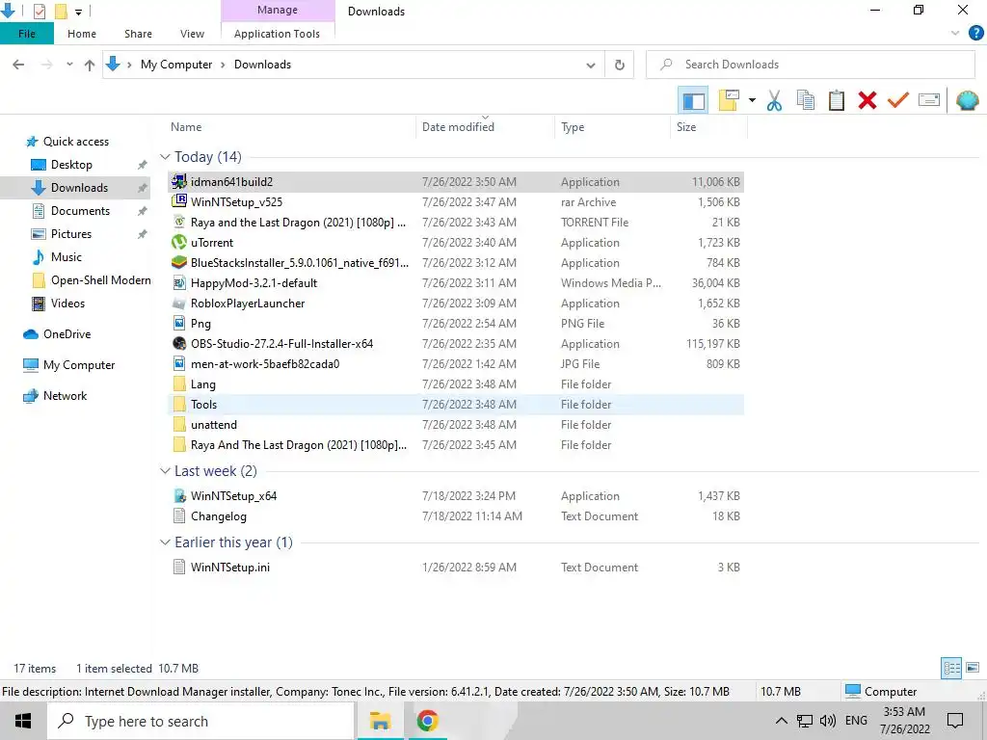The height and width of the screenshot is (740, 987).
Task: Select the Lang folder
Action: [x=456, y=383]
